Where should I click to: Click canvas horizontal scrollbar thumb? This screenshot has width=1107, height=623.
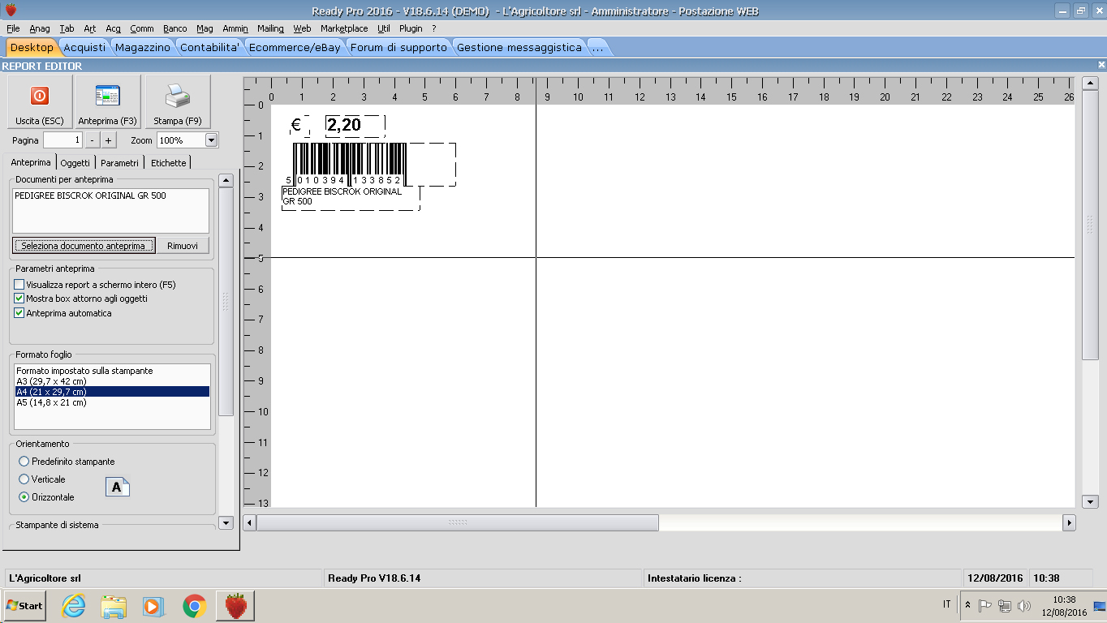pos(458,523)
